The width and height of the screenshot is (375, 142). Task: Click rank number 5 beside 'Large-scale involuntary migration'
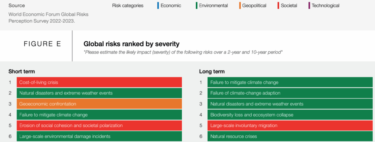(x=201, y=126)
